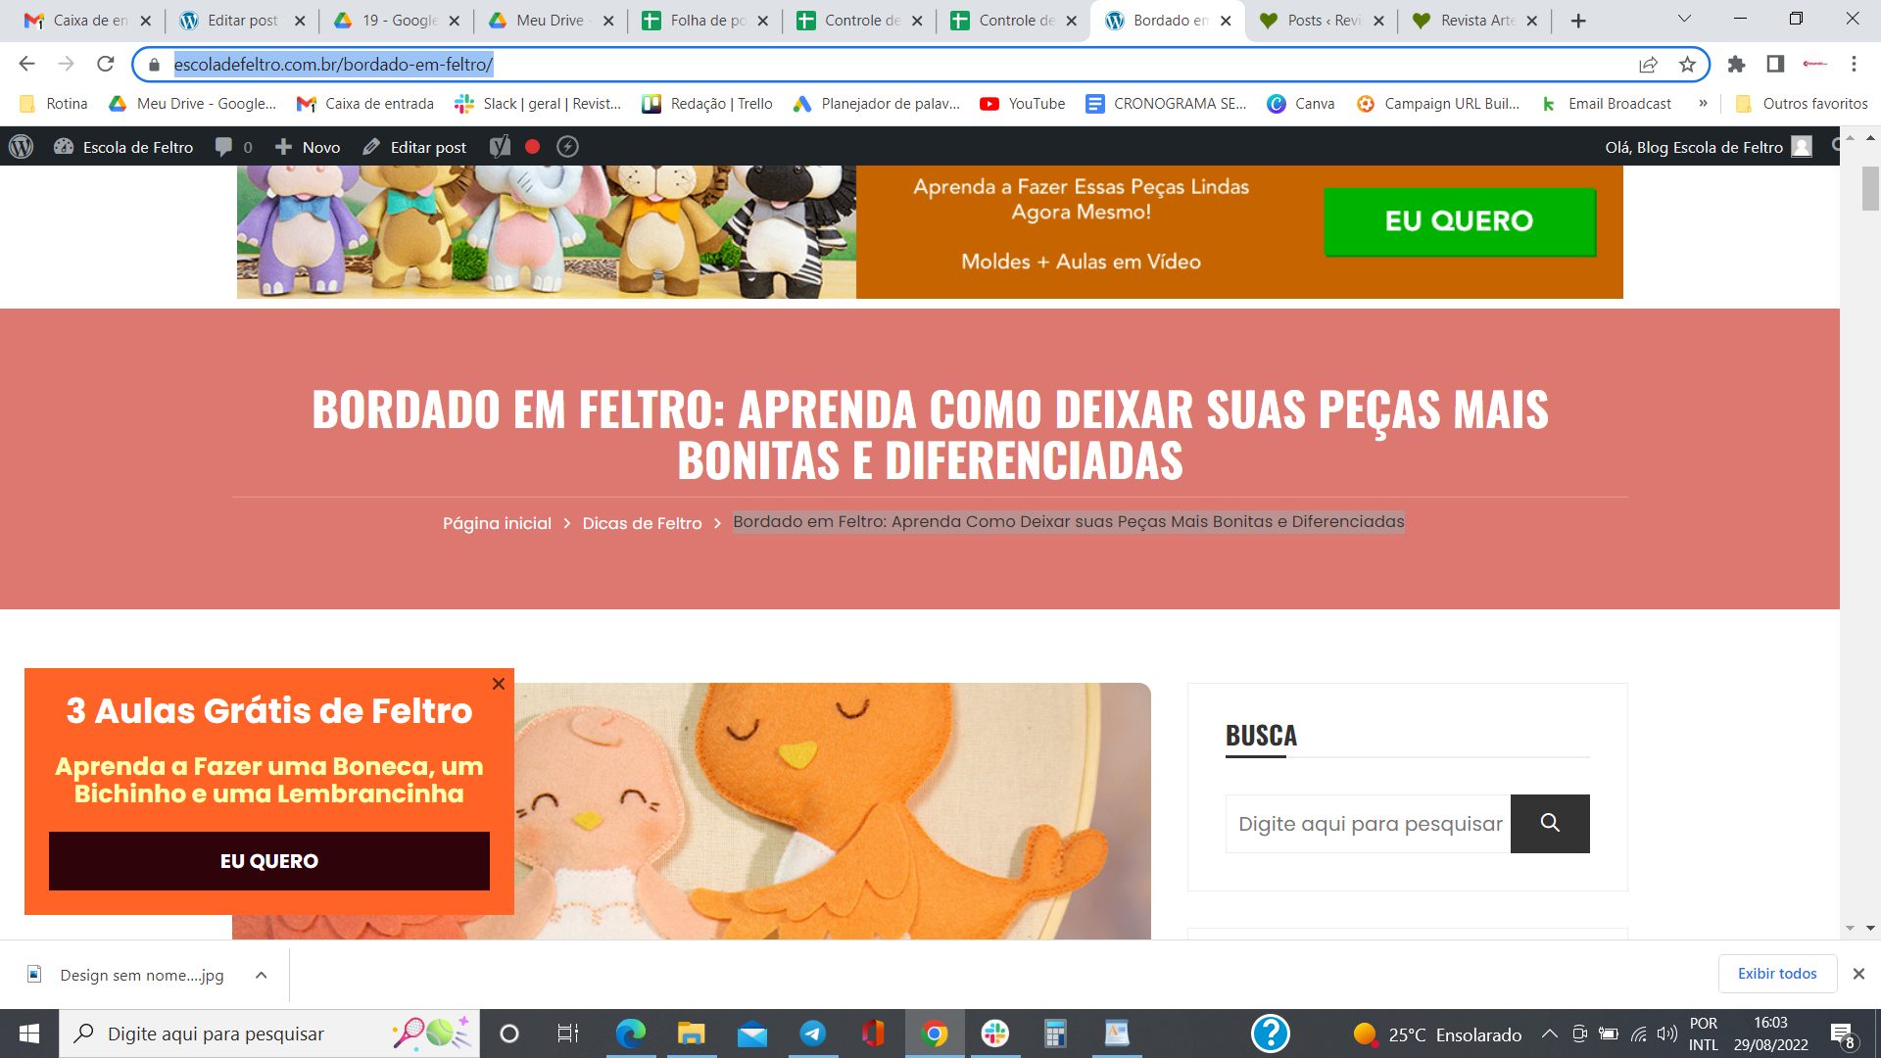Click the magnifier search submit button
The height and width of the screenshot is (1058, 1881).
(x=1550, y=824)
